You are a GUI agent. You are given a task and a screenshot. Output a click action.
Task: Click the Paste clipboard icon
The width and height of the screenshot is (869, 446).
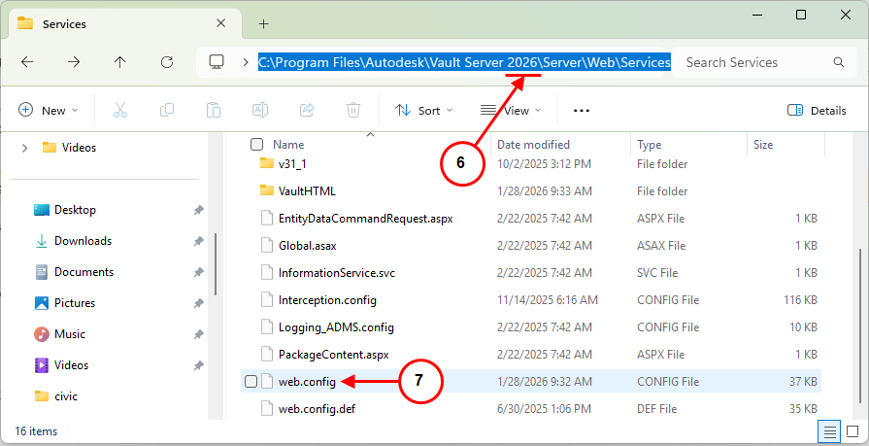[x=214, y=111]
